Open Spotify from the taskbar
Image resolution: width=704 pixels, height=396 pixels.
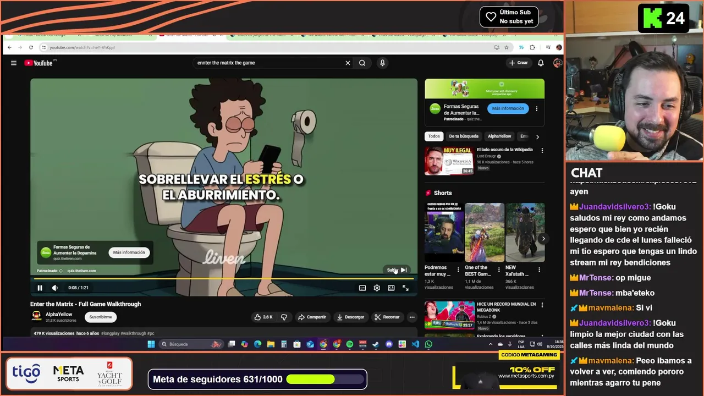(350, 344)
